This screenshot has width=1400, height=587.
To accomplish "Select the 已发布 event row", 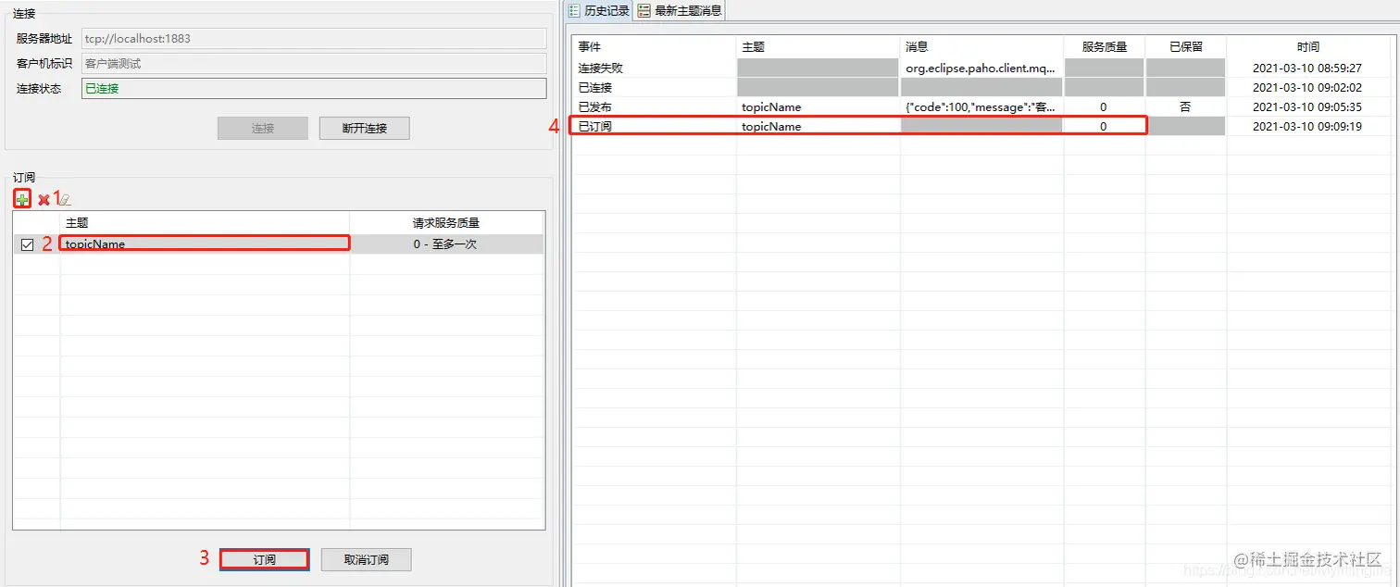I will click(x=981, y=107).
